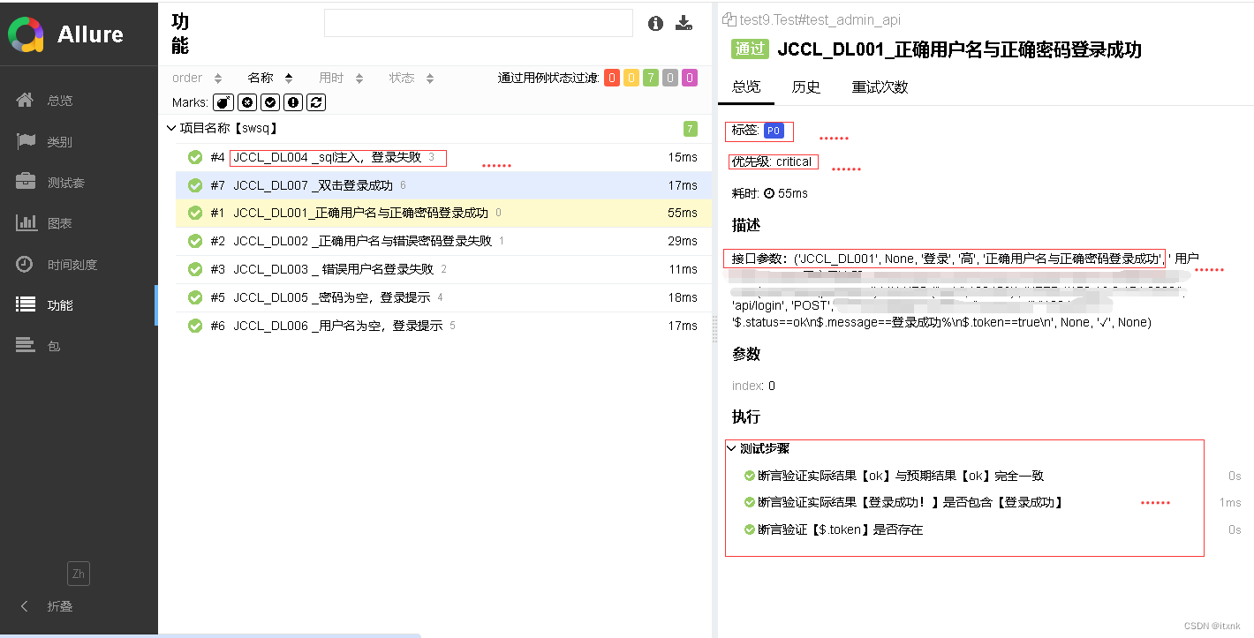Open 测试套 suites via briefcase icon
Image resolution: width=1254 pixels, height=638 pixels.
[26, 182]
